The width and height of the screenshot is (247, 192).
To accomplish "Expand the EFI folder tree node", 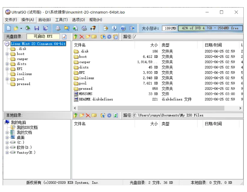I will 7,69.
